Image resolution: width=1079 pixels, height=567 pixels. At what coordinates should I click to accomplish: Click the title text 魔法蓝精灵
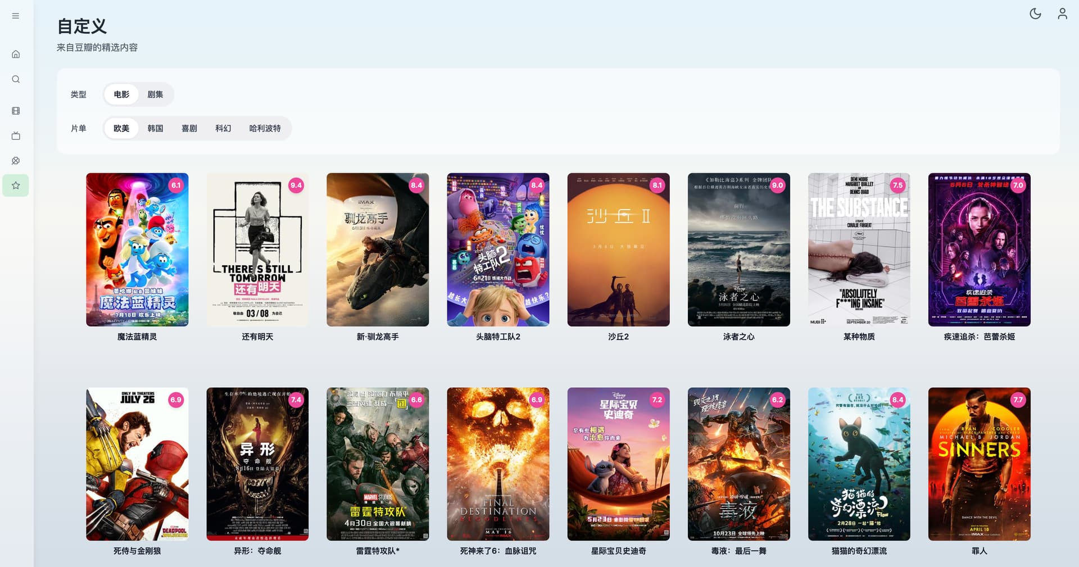(137, 337)
